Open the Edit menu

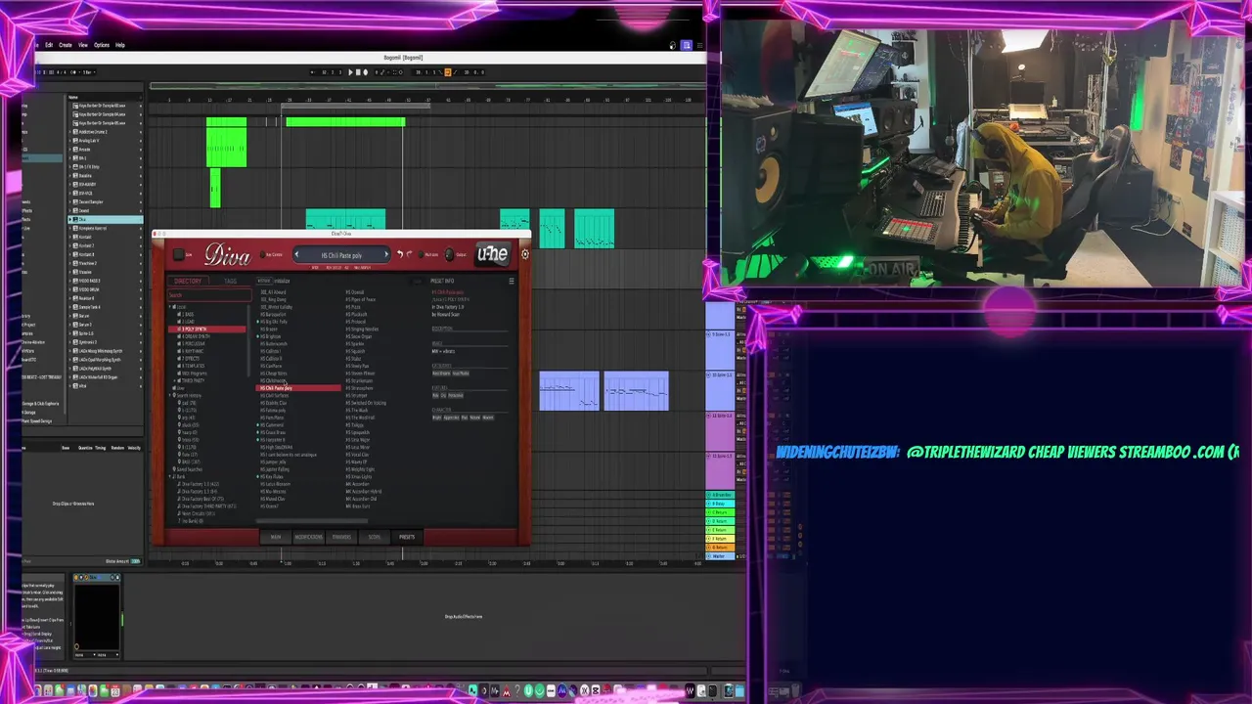click(x=49, y=45)
